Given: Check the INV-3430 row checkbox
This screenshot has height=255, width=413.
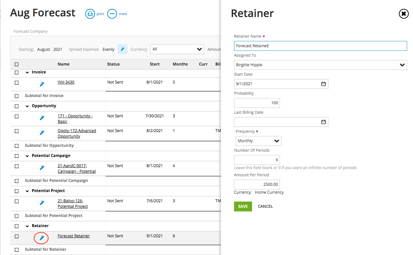Looking at the screenshot, I should coord(17,83).
